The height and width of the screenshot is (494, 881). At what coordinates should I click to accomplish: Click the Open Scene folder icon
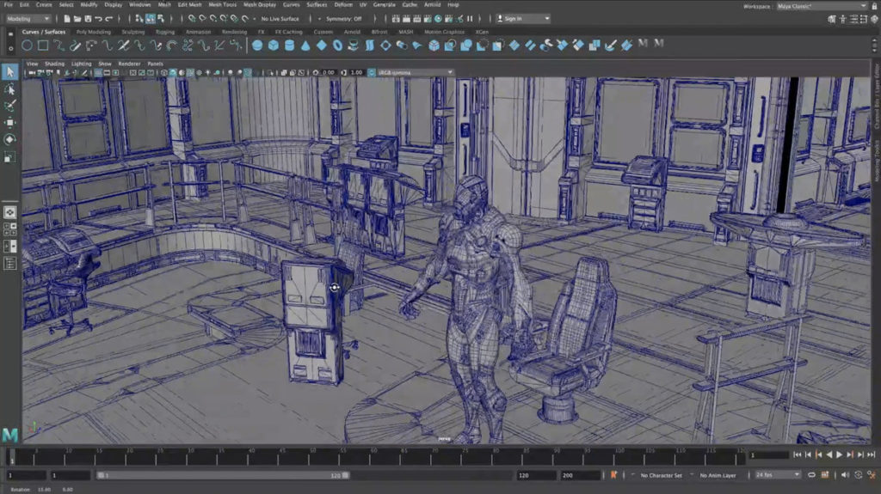coord(77,19)
